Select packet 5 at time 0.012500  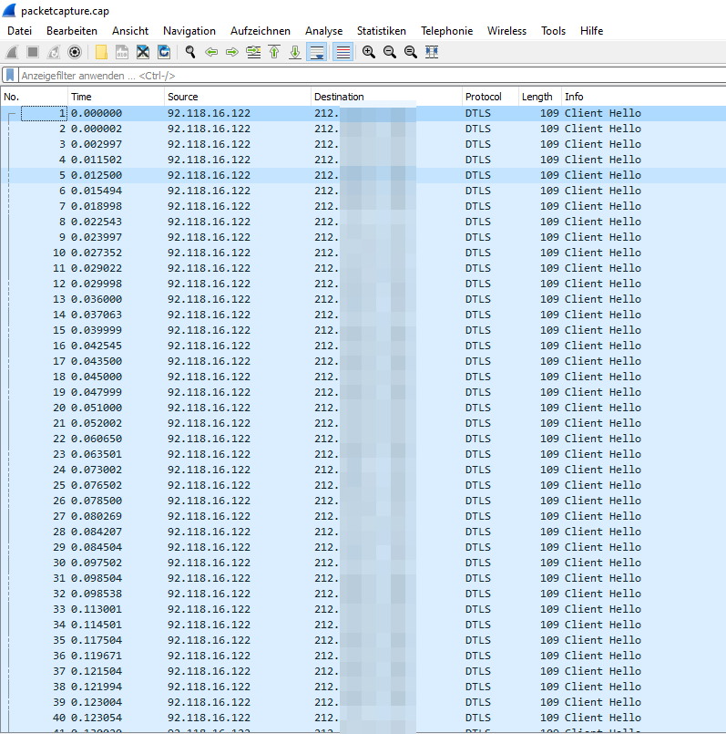pos(363,175)
